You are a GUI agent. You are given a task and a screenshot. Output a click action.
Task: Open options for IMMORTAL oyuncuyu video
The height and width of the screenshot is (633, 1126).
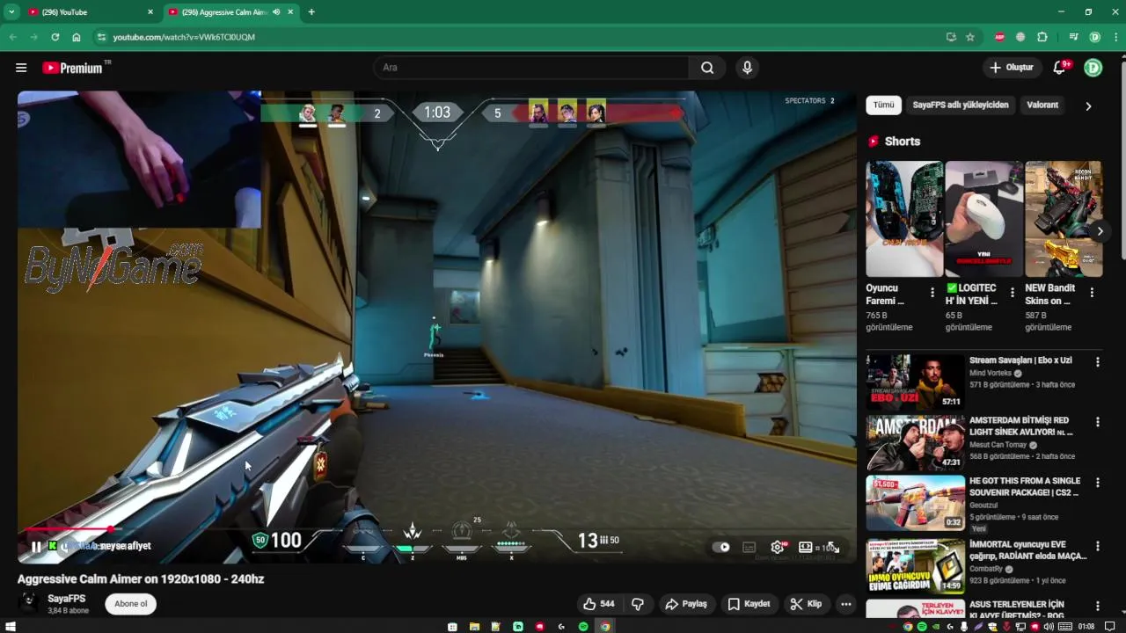[x=1097, y=545]
